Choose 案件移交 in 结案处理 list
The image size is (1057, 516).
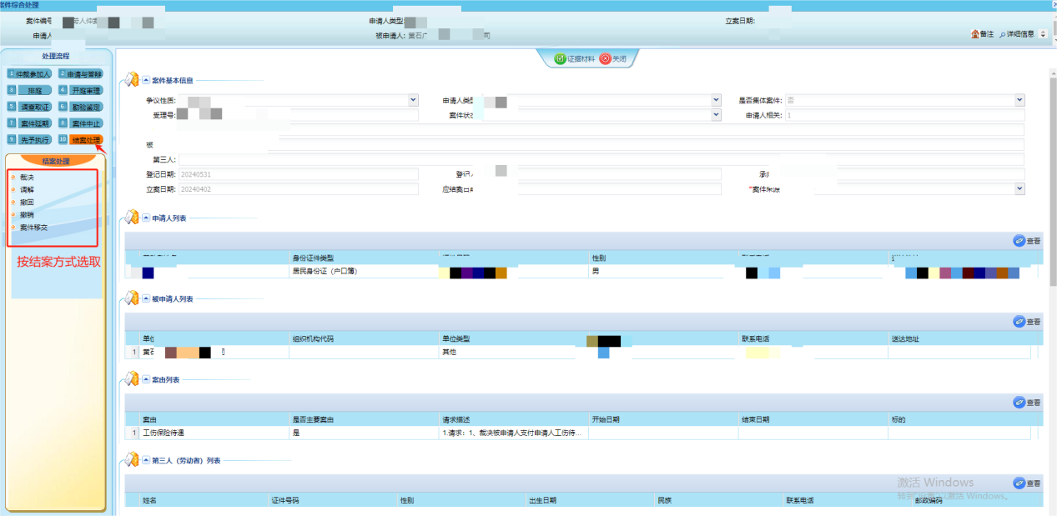click(x=33, y=228)
